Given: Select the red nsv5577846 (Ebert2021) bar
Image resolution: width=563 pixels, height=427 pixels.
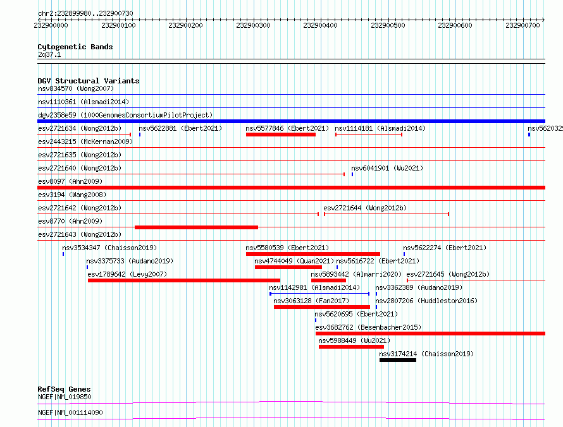Looking at the screenshot, I should coord(281,135).
